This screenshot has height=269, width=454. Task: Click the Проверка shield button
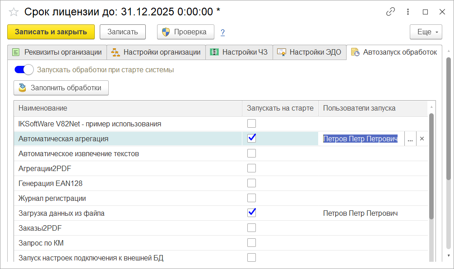coord(185,32)
